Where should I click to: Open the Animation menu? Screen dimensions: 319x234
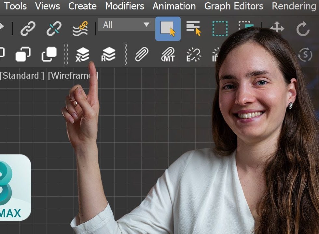coord(174,6)
